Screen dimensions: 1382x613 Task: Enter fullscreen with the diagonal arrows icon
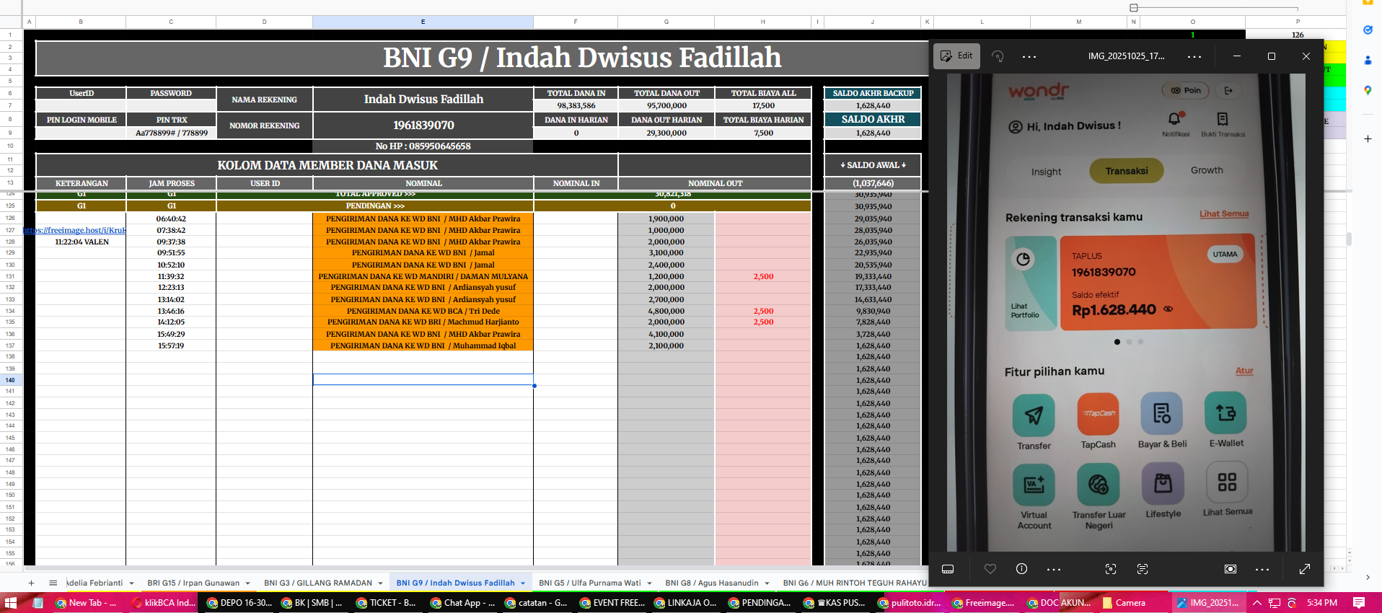click(x=1305, y=569)
